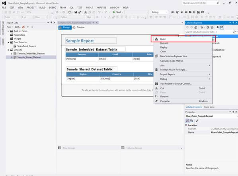238x176 pixels.
Task: Click the Navigate Backward toolbar icon
Action: click(57, 12)
